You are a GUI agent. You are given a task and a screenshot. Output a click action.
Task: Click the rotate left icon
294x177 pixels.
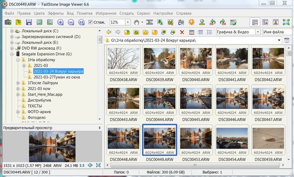(x=212, y=22)
